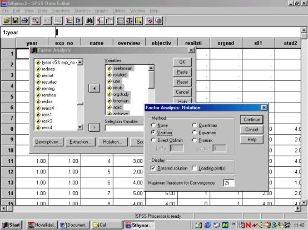Select the Varimax rotation method
308x230 pixels.
[153, 132]
